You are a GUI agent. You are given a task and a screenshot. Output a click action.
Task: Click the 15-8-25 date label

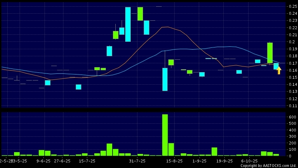(175, 161)
